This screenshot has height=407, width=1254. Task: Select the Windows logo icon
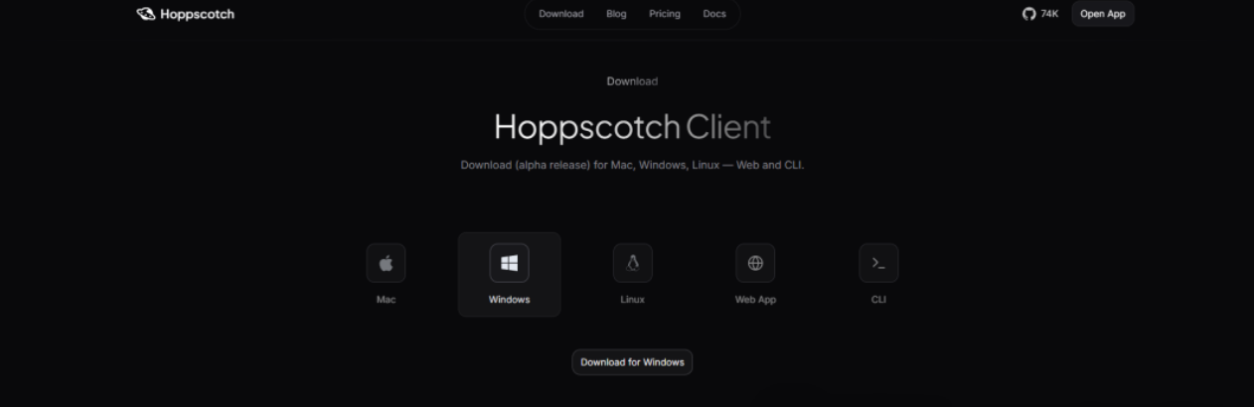coord(509,263)
